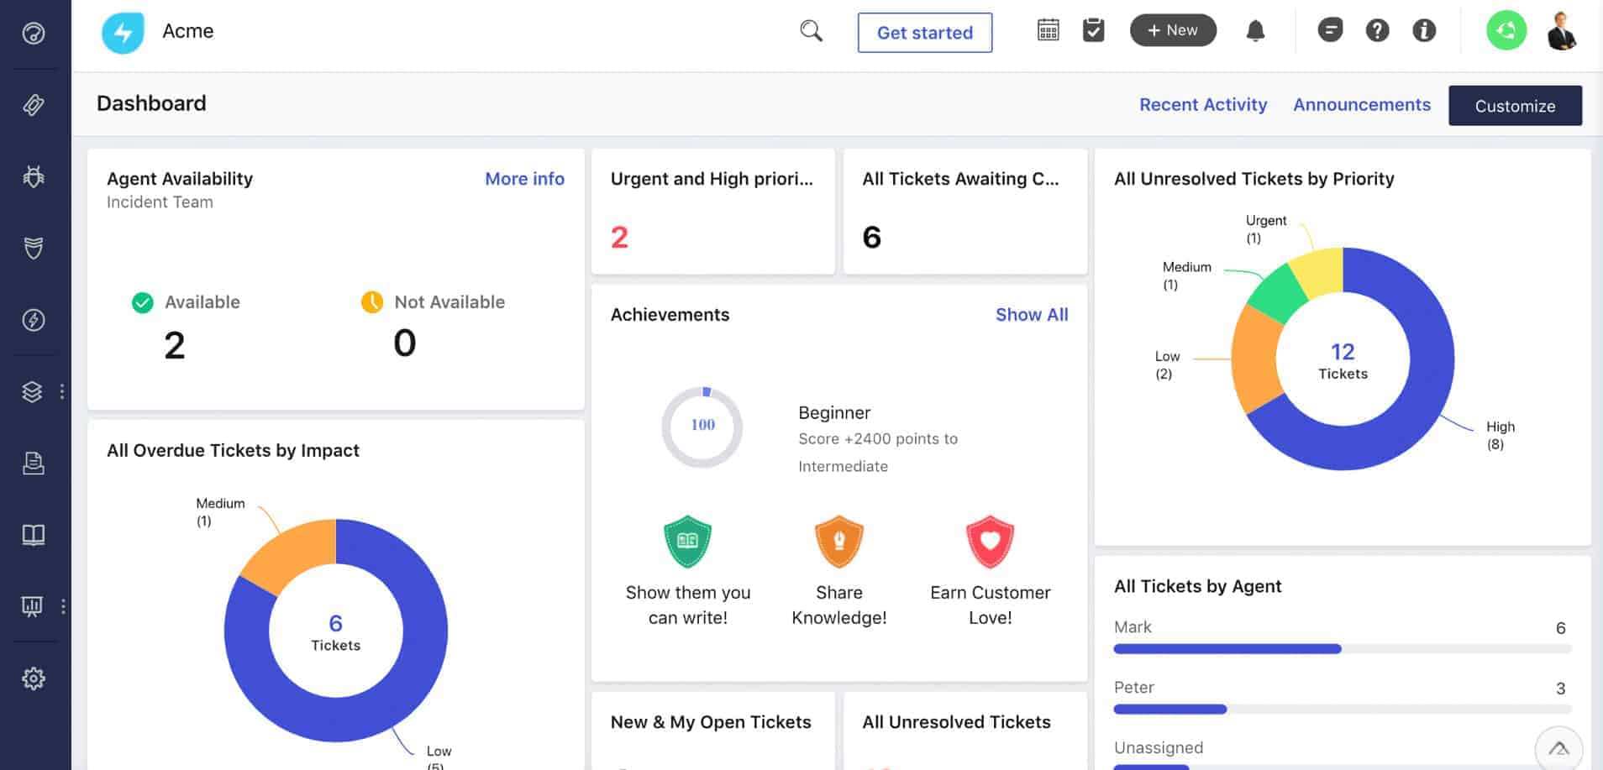This screenshot has width=1603, height=770.
Task: Open the Releases lightning icon in sidebar
Action: 34,320
